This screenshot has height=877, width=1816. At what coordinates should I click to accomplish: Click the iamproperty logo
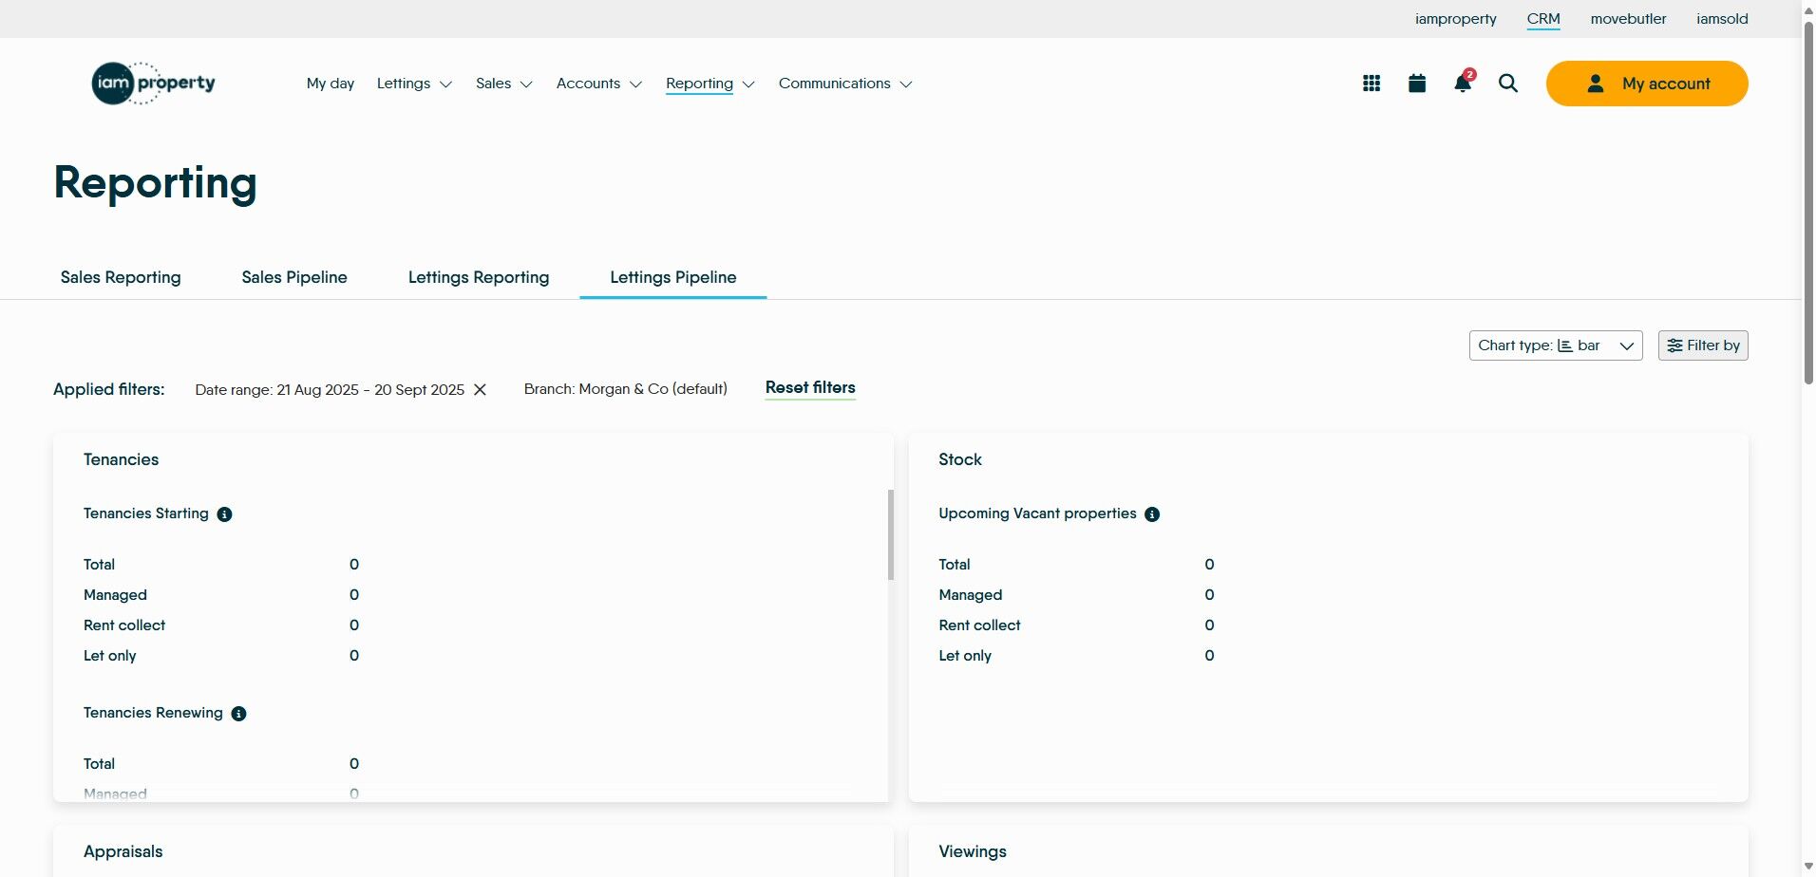point(153,84)
